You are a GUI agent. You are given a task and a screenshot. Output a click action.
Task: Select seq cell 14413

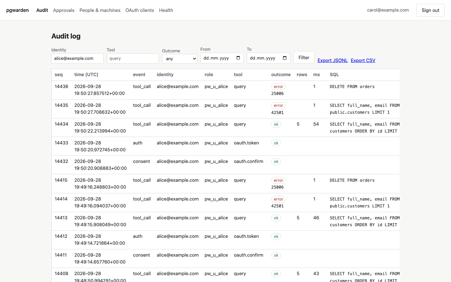click(x=61, y=218)
